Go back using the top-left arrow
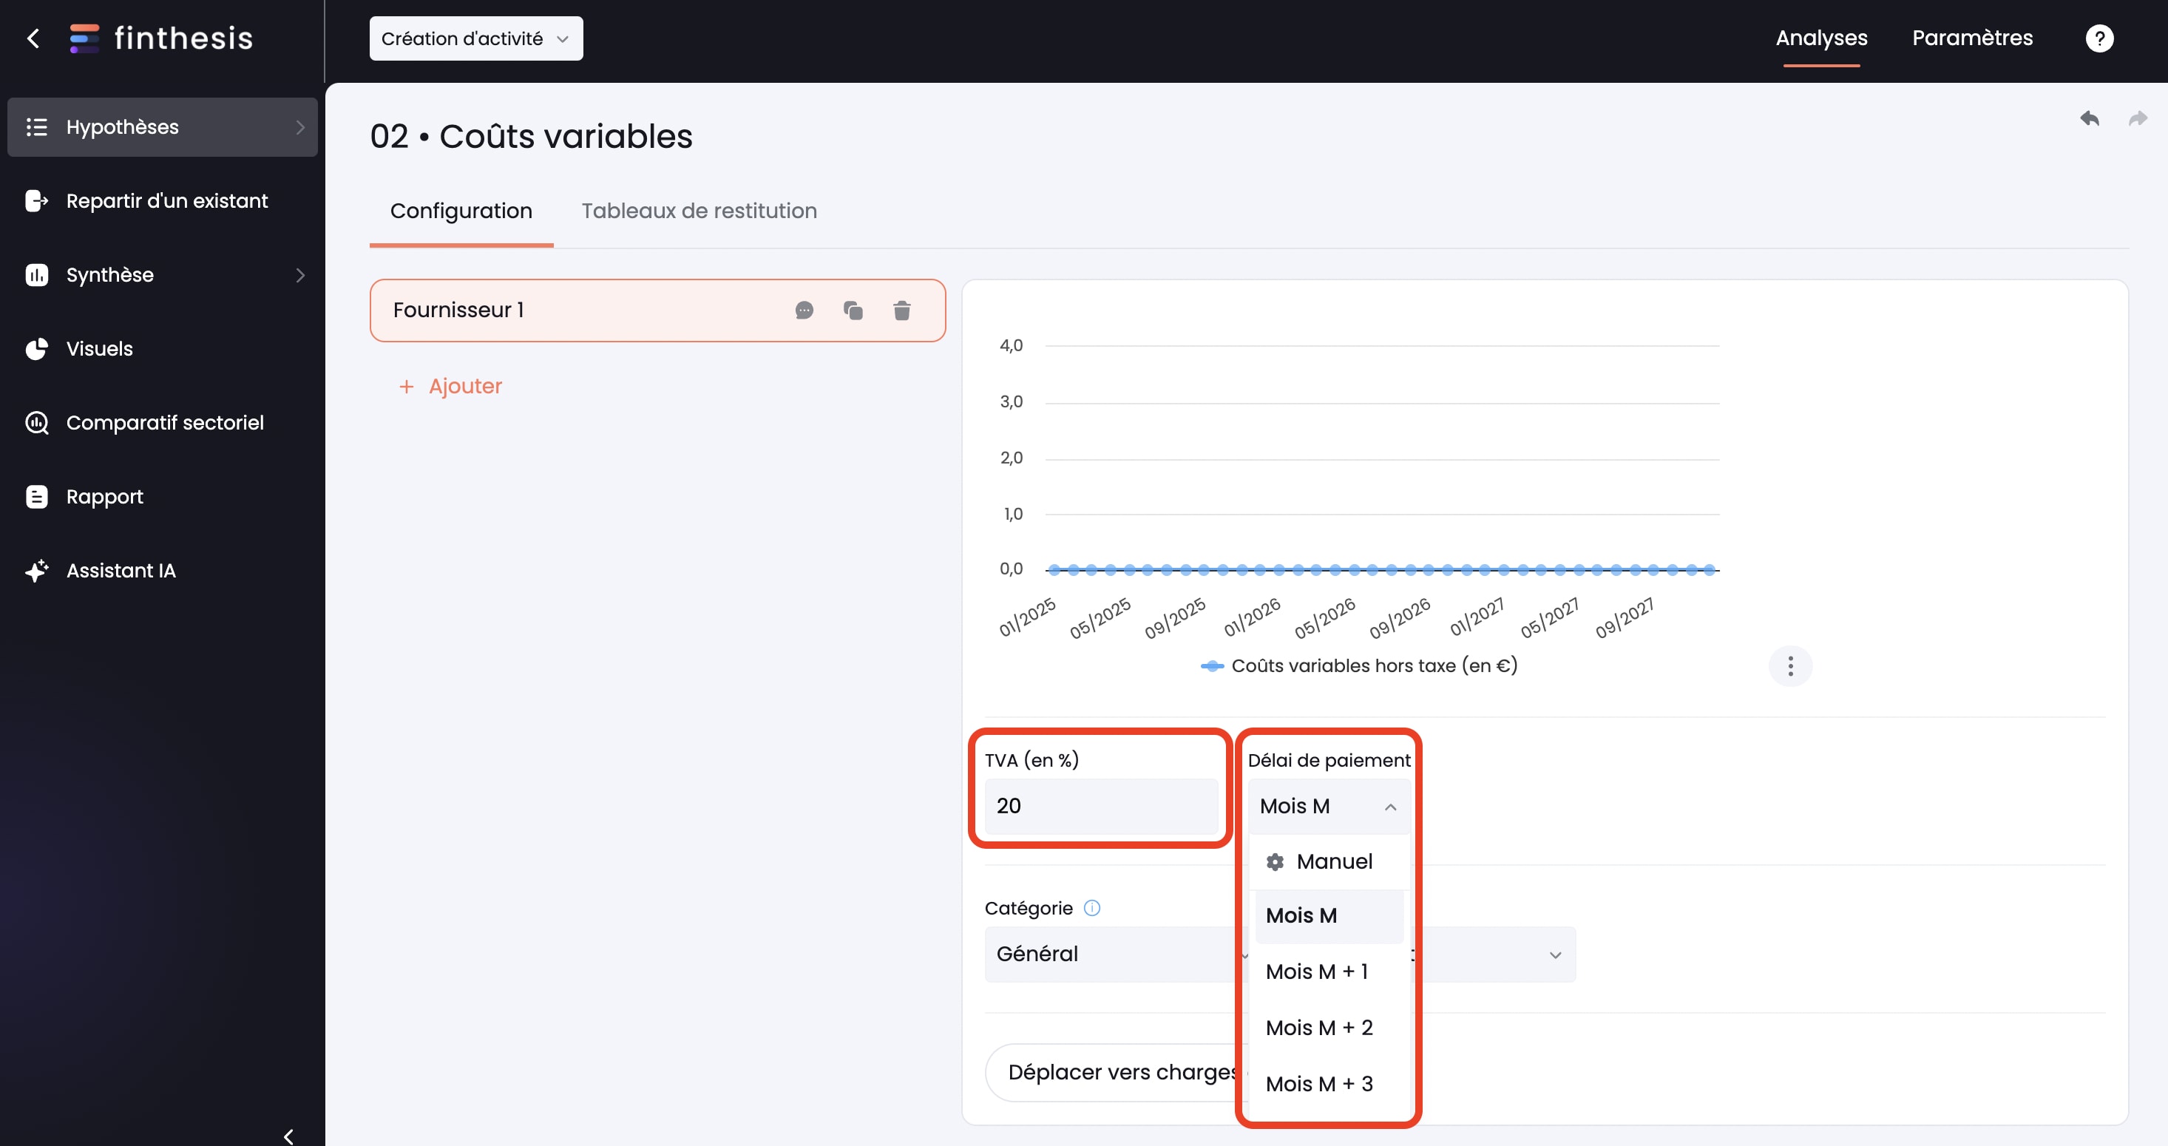The image size is (2168, 1146). click(34, 38)
